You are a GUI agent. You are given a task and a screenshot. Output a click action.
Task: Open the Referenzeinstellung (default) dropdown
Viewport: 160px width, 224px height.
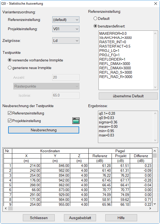coord(66,20)
